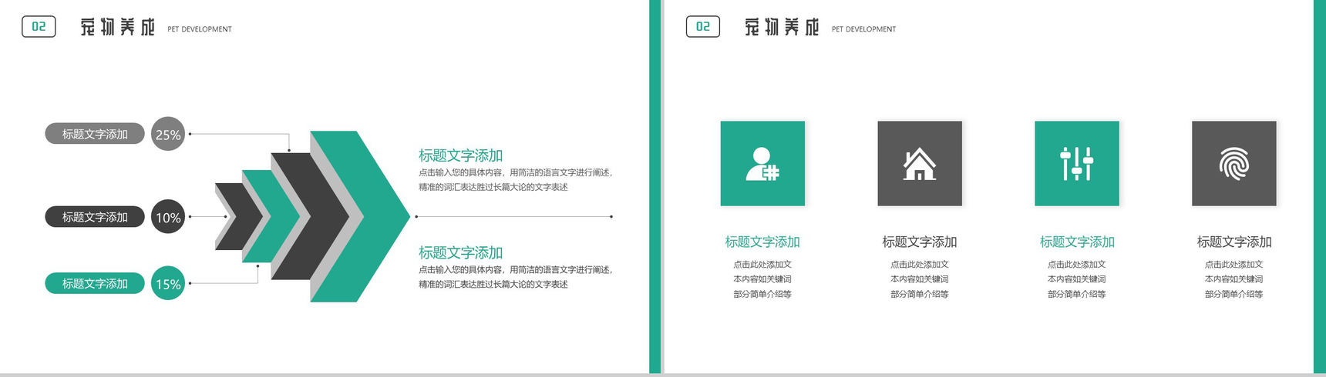Click the 02 badge on left slide
Screen dimensions: 1326x377
[x=39, y=27]
